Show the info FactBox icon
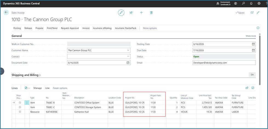The height and width of the screenshot is (129, 268). click(258, 28)
